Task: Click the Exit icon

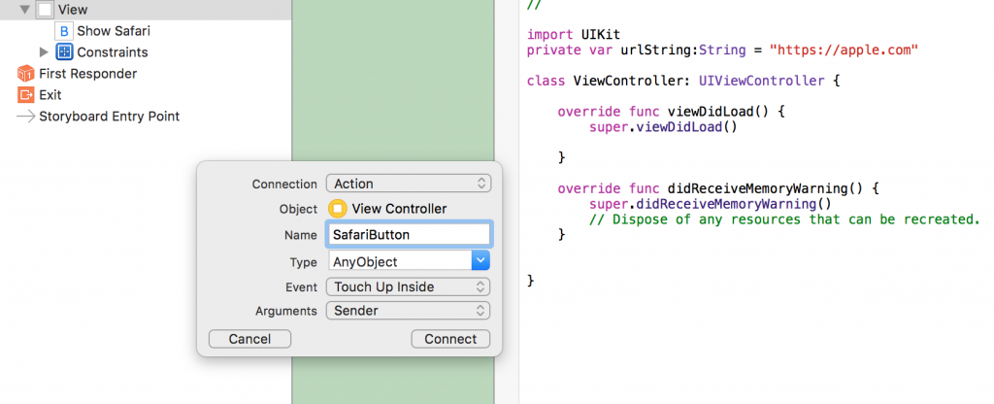Action: [25, 95]
